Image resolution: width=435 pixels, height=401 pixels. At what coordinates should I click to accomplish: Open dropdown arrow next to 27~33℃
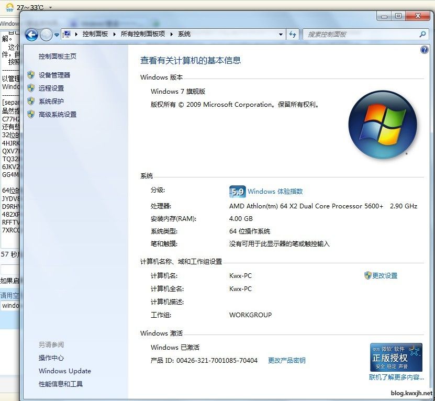(x=50, y=7)
